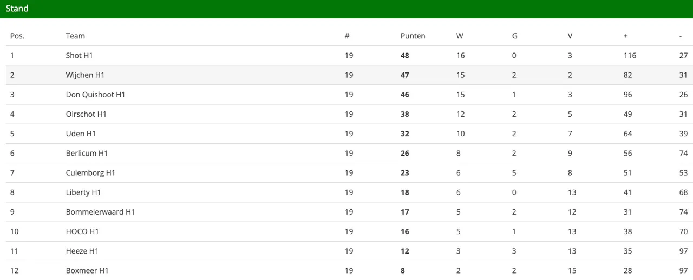Click the green Stand header bar
The height and width of the screenshot is (280, 693).
point(346,9)
